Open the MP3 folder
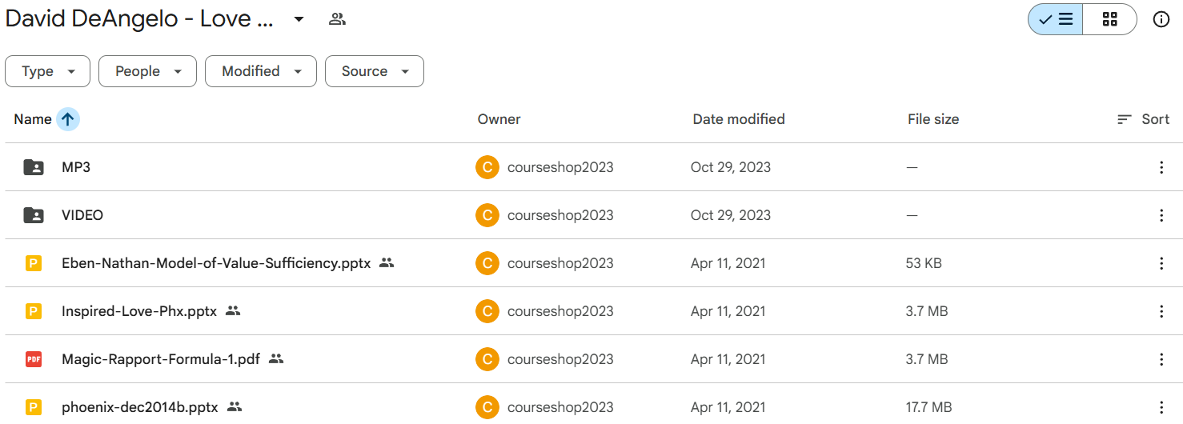This screenshot has width=1183, height=424. pyautogui.click(x=76, y=167)
